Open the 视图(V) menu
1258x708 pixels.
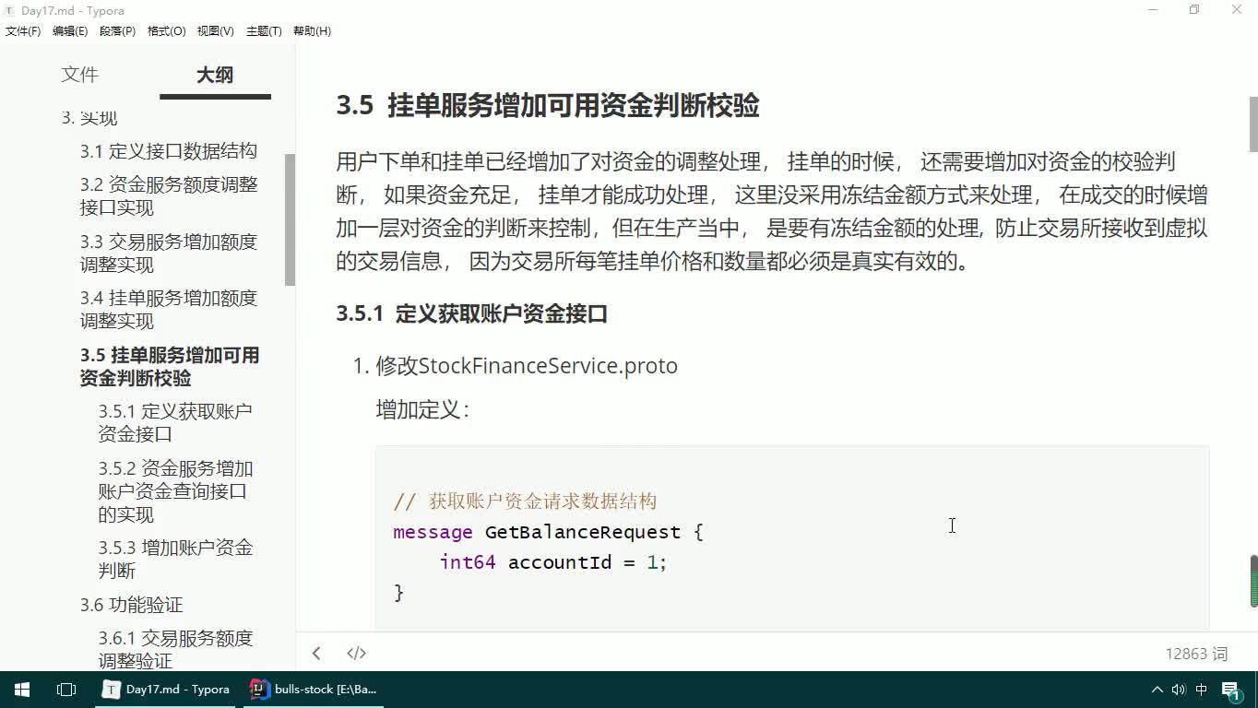(216, 30)
